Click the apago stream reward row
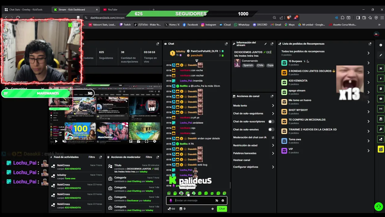The height and width of the screenshot is (217, 385). pos(326,92)
